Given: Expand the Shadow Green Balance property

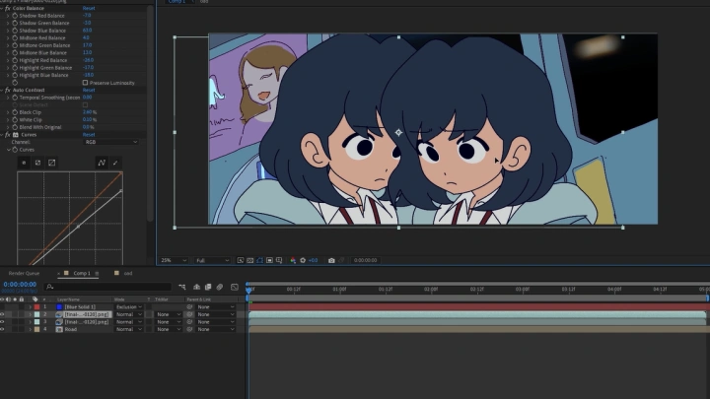Looking at the screenshot, I should [8, 23].
